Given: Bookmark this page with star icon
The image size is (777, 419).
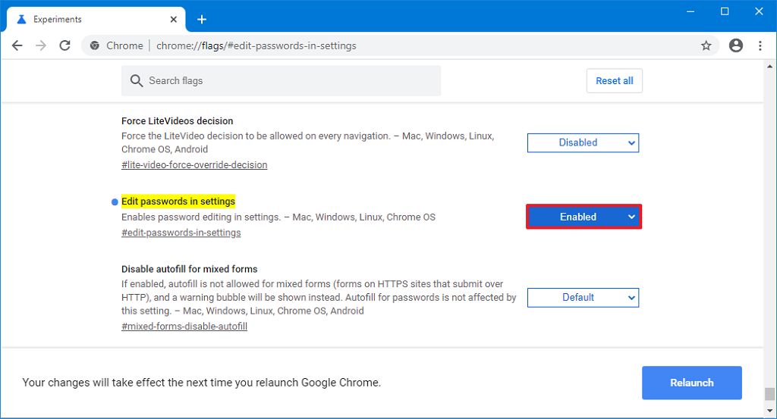Looking at the screenshot, I should pyautogui.click(x=706, y=45).
